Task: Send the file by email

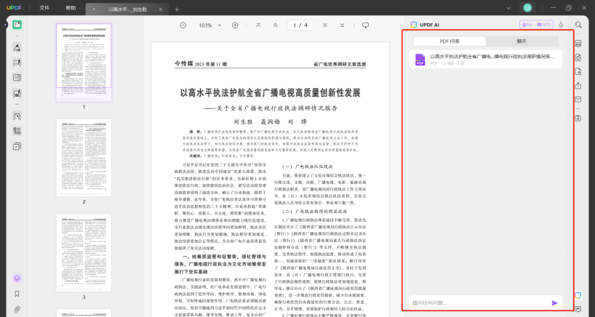Action: coord(578,100)
